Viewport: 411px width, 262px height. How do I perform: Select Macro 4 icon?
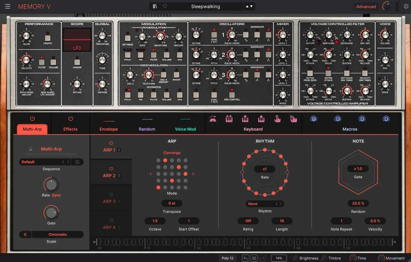[386, 119]
